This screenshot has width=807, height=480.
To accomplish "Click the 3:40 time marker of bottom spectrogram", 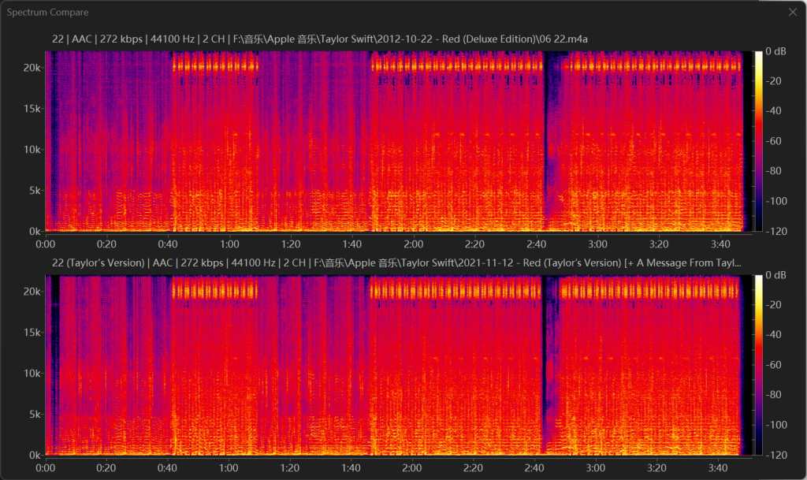I will coord(718,468).
